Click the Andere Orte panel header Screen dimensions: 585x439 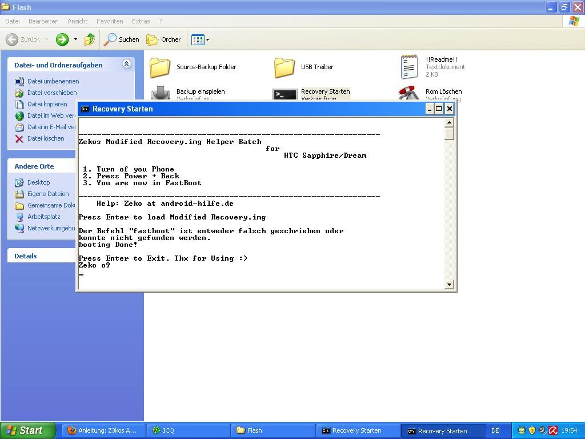pos(41,166)
